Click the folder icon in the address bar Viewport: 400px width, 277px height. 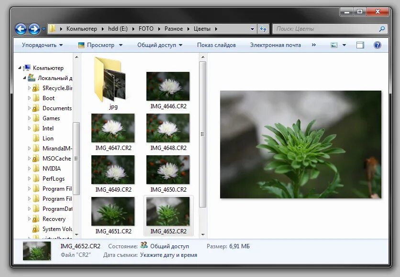pyautogui.click(x=52, y=29)
